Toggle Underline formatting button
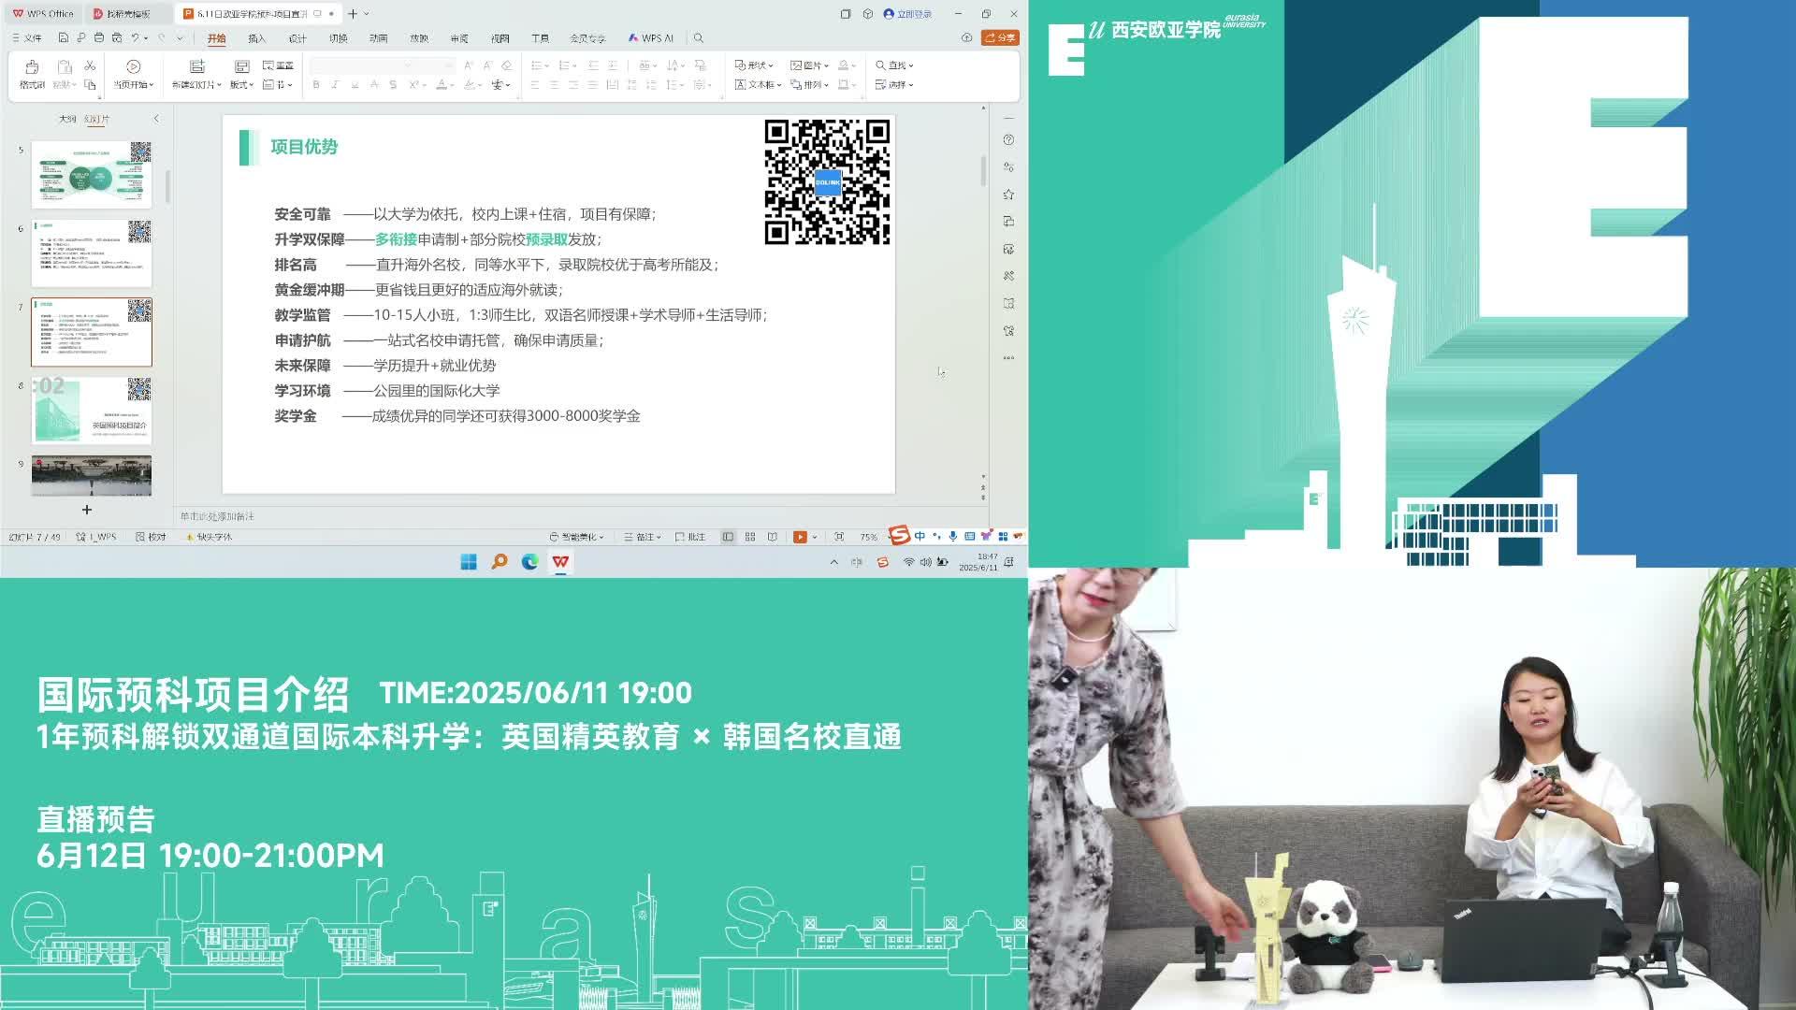Viewport: 1796px width, 1010px height. 355,85
